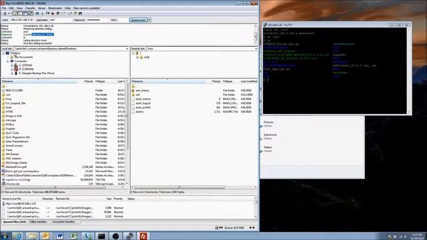Open the Help menu
This screenshot has width=427, height=240.
[x=67, y=8]
